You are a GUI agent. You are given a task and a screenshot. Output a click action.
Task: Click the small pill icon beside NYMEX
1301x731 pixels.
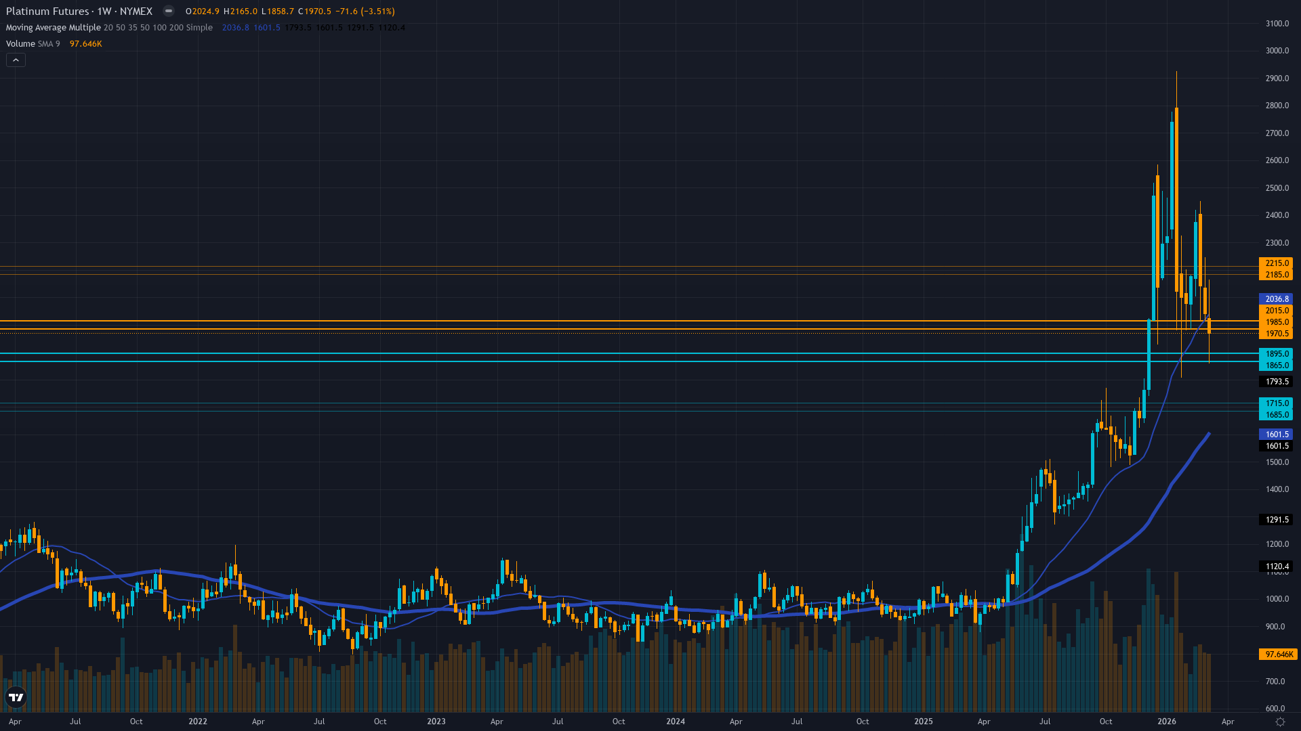169,11
